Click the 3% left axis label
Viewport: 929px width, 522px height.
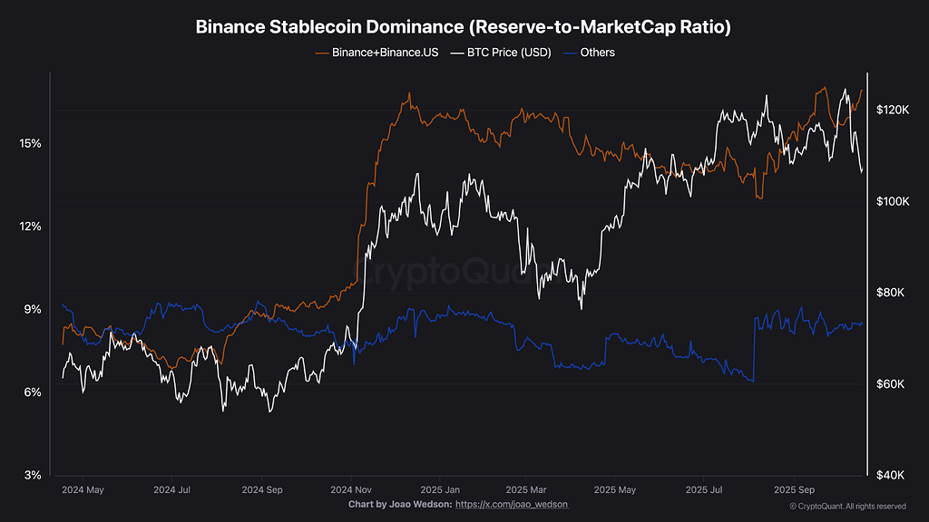pyautogui.click(x=33, y=475)
